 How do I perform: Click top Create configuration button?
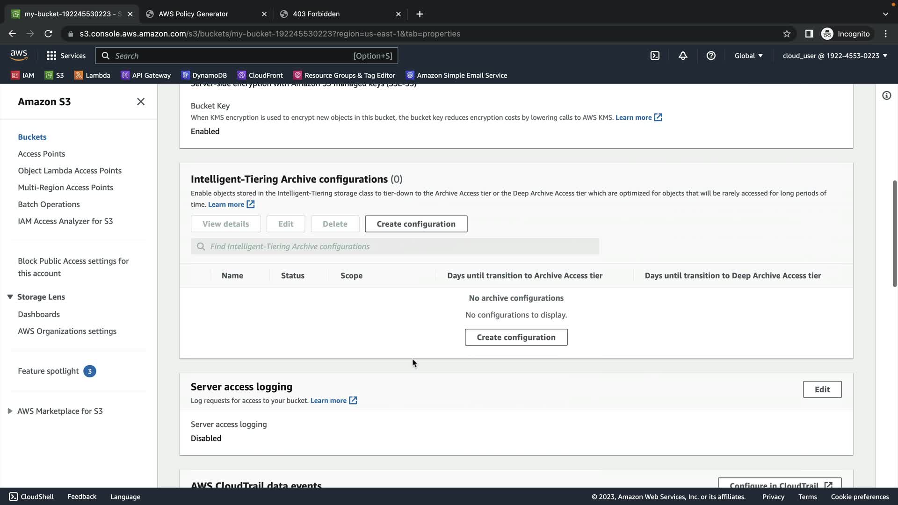click(x=416, y=224)
